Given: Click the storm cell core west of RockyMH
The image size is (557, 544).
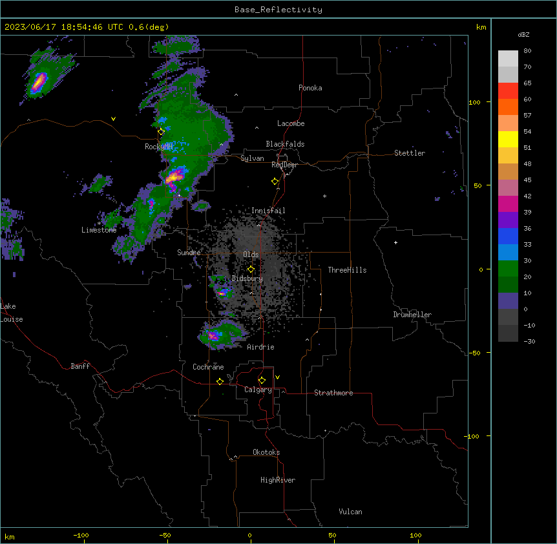Looking at the screenshot, I should click(x=39, y=83).
